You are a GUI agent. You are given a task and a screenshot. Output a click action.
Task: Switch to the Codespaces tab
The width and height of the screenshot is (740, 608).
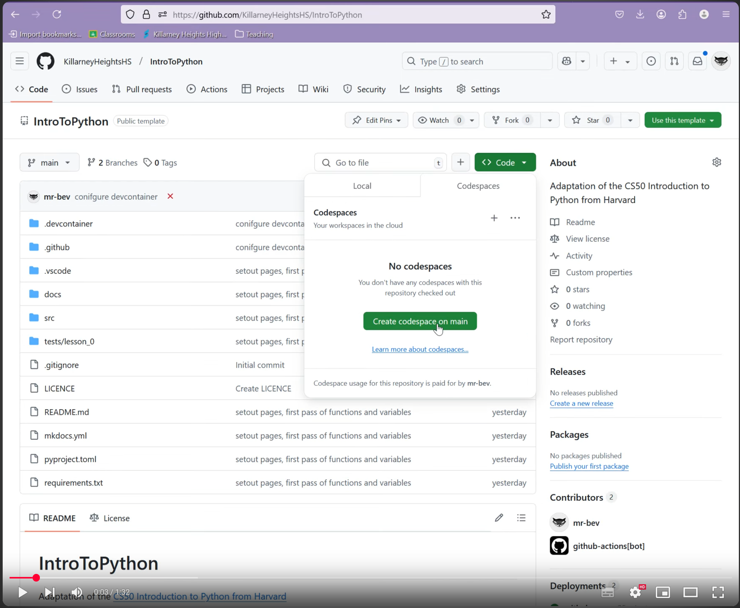pos(478,186)
